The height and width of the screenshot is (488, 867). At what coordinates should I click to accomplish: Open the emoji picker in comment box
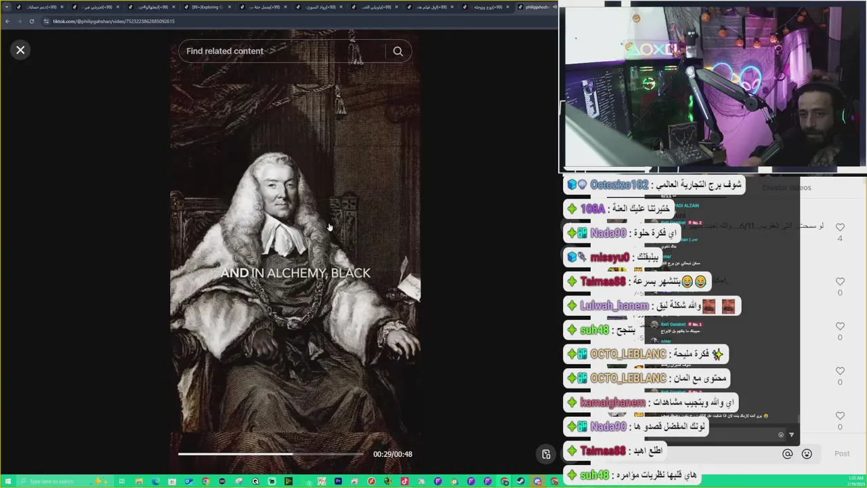click(x=807, y=454)
